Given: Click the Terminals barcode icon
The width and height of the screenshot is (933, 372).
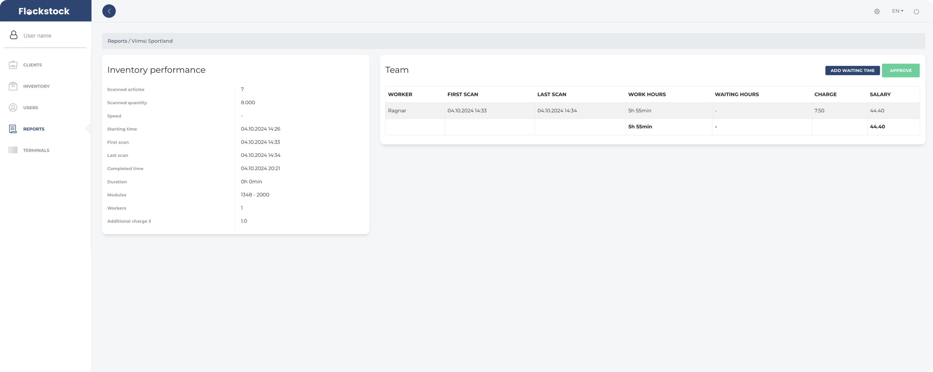Looking at the screenshot, I should point(13,150).
